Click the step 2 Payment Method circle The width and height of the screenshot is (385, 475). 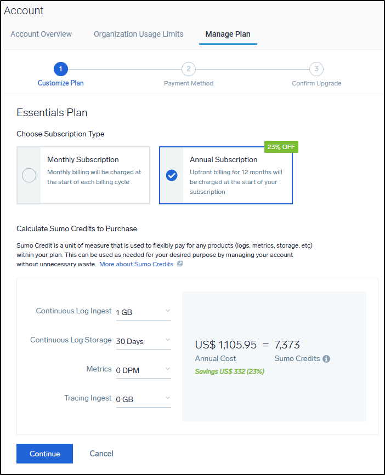tap(189, 69)
